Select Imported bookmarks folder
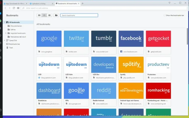 (x=18, y=33)
